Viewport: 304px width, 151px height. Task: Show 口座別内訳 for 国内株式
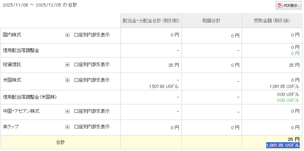click(x=92, y=35)
